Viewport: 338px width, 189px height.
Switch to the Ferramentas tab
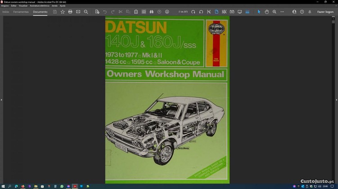[x=21, y=12]
